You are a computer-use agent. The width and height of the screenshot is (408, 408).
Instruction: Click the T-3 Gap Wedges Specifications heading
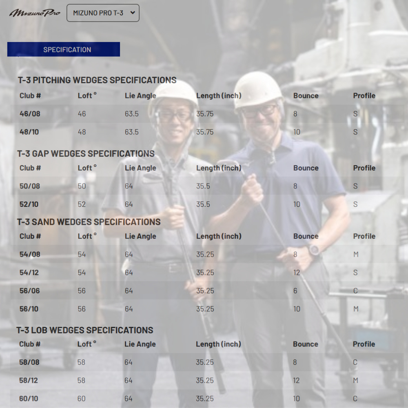tap(86, 153)
